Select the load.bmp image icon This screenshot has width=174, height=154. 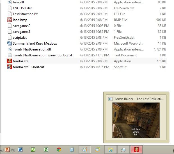point(10,20)
